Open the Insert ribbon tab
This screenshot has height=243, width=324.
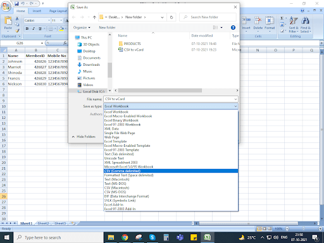[x=37, y=11]
